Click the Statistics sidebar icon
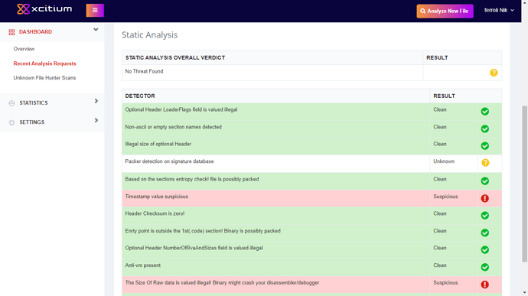The height and width of the screenshot is (296, 528). click(11, 103)
